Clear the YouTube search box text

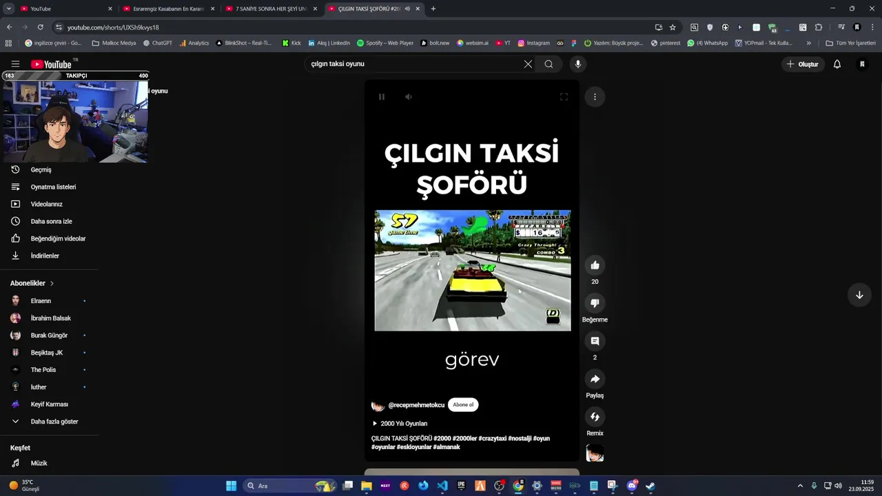(528, 64)
